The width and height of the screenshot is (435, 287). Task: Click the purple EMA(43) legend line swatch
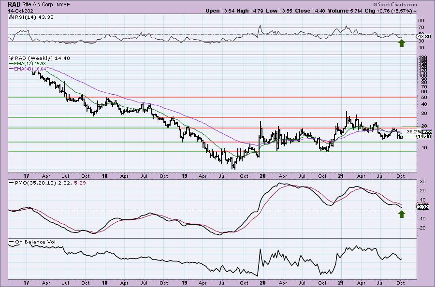click(12, 69)
